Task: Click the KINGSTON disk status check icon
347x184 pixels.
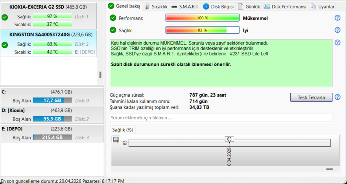Action: pyautogui.click(x=5, y=45)
